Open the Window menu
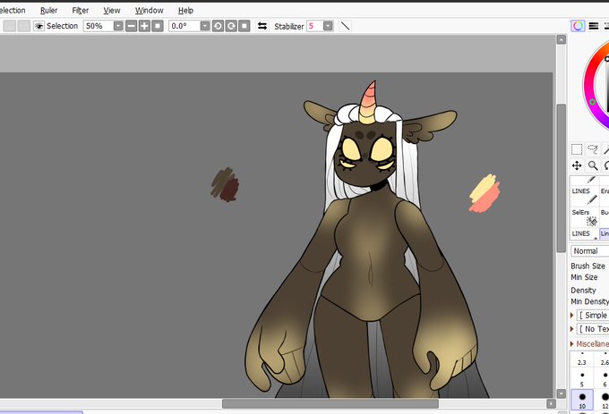 (x=150, y=11)
